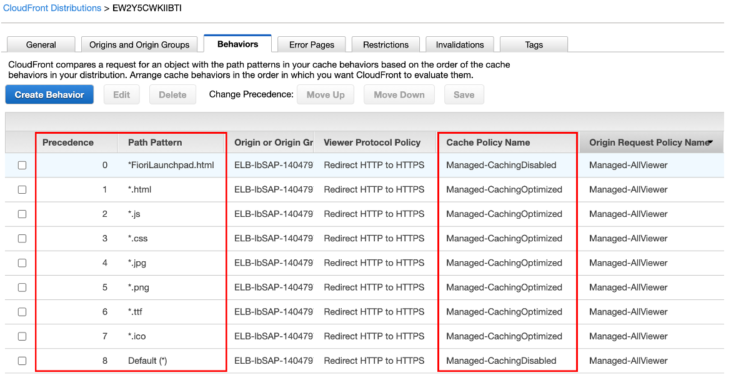Check the Default (*) row checkbox
The width and height of the screenshot is (731, 385).
pyautogui.click(x=22, y=361)
